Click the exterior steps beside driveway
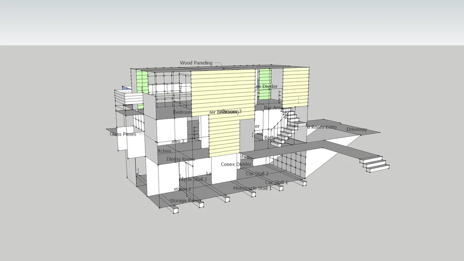The height and width of the screenshot is (261, 464). pos(374,163)
